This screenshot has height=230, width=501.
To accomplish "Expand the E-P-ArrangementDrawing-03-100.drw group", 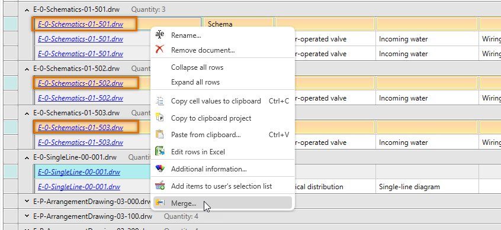I will [x=27, y=216].
